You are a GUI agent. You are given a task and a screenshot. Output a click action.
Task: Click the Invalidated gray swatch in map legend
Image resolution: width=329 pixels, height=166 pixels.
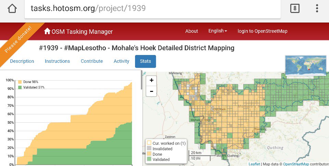[x=149, y=149]
